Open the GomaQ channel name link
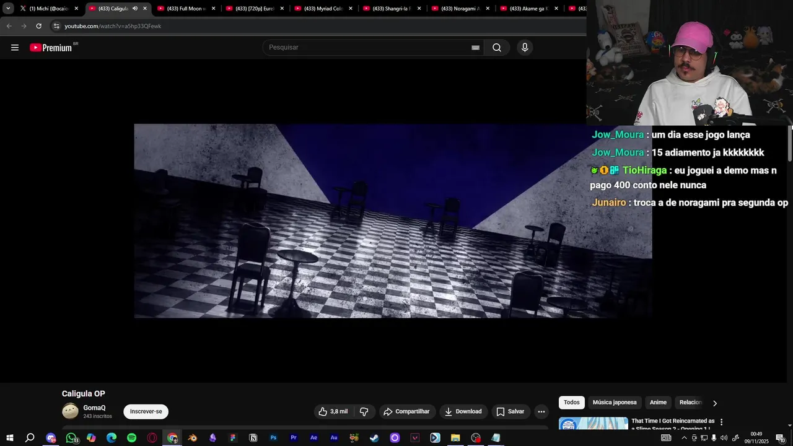Viewport: 793px width, 446px height. point(94,408)
